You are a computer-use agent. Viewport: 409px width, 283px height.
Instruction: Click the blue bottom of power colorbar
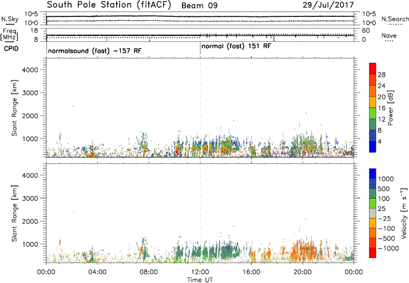tap(373, 147)
